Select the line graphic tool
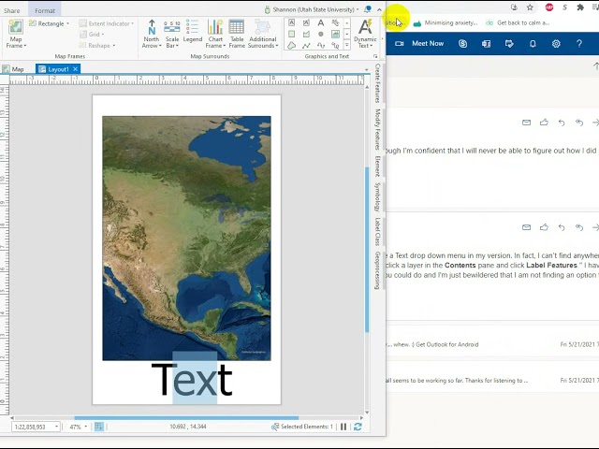 click(x=306, y=46)
